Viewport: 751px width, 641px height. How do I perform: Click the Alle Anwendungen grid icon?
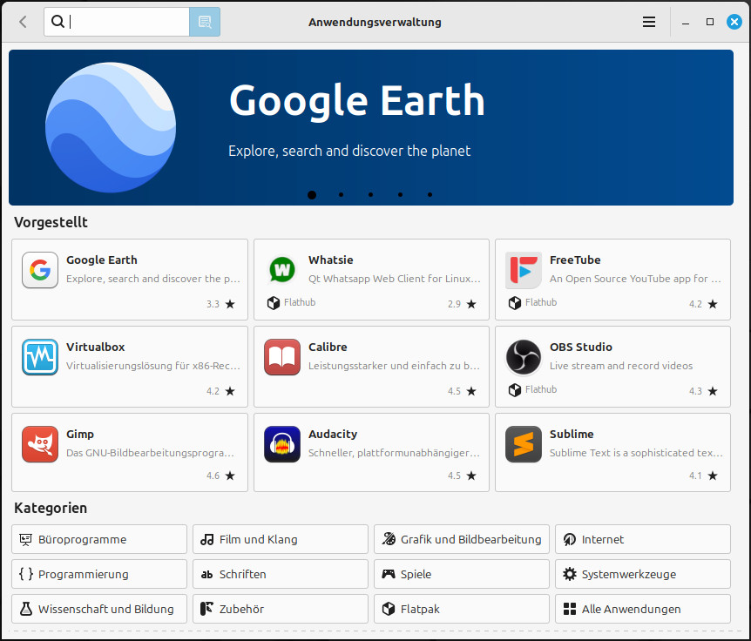(x=570, y=609)
